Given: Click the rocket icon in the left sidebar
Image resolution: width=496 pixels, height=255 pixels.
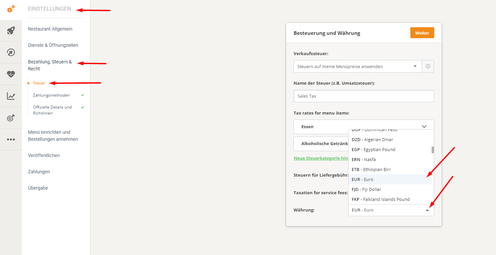Looking at the screenshot, I should point(11,30).
